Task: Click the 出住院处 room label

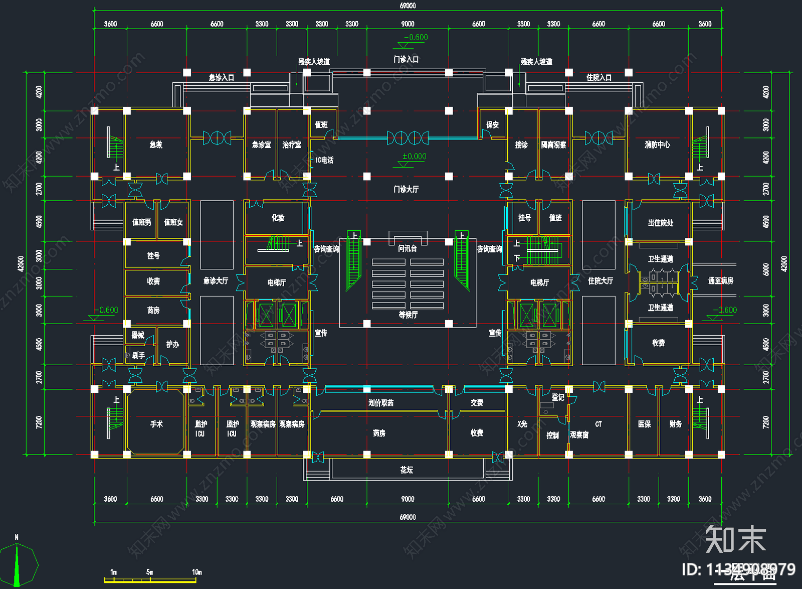Action: tap(661, 223)
